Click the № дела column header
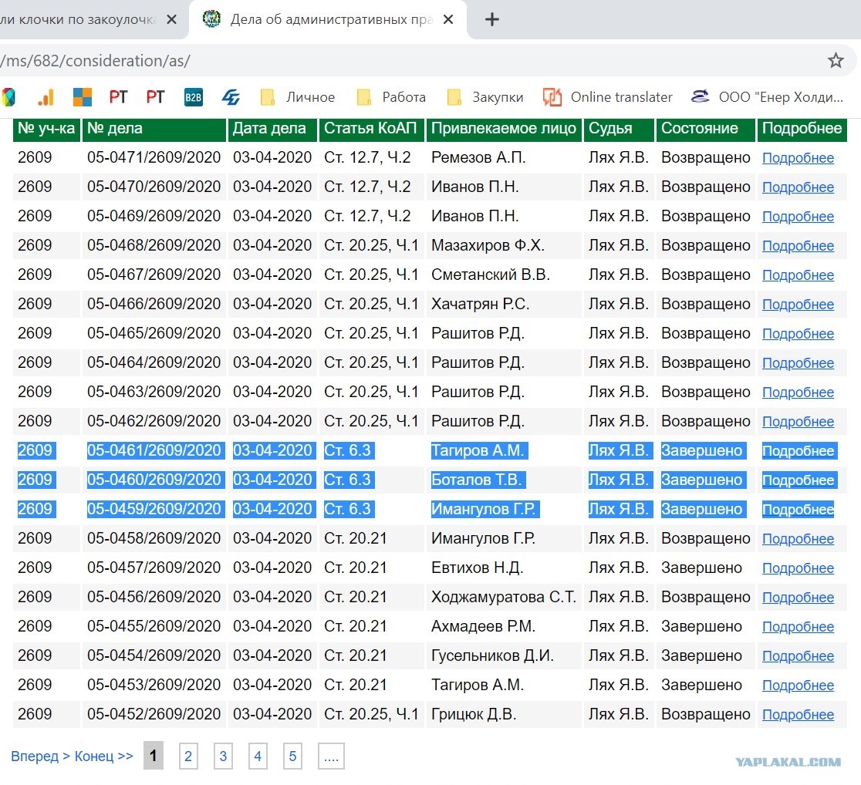Image resolution: width=861 pixels, height=785 pixels. point(154,129)
